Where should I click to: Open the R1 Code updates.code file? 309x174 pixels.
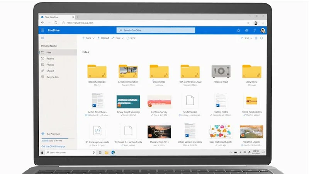point(97,131)
